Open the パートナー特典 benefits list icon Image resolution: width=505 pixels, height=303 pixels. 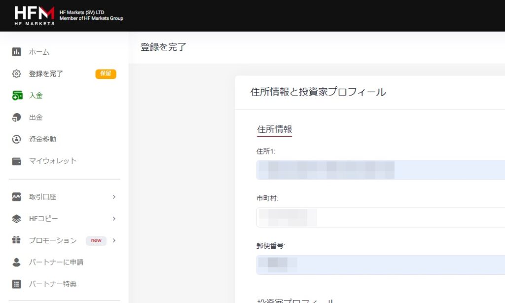(x=16, y=284)
